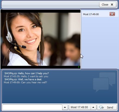Close the video chat window
This screenshot has height=112, width=119.
coord(108,5)
